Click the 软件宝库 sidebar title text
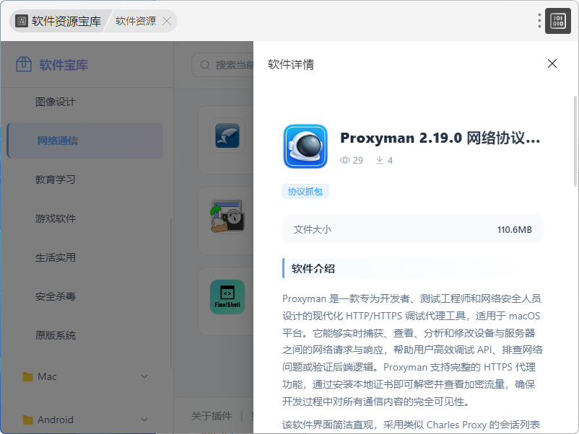This screenshot has width=579, height=434. [64, 65]
